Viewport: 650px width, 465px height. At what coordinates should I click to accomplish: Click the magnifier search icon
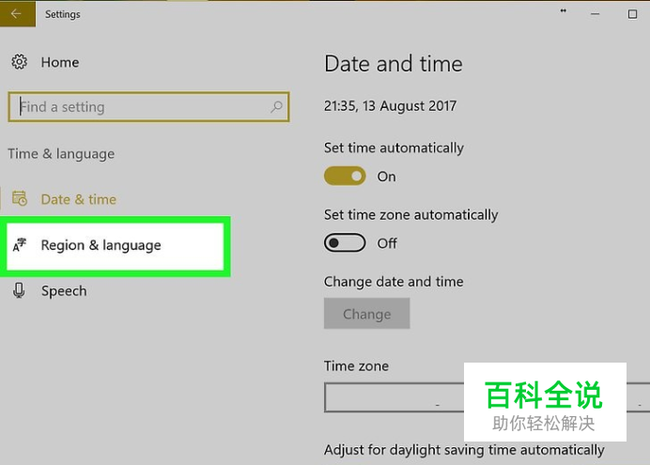tap(276, 107)
